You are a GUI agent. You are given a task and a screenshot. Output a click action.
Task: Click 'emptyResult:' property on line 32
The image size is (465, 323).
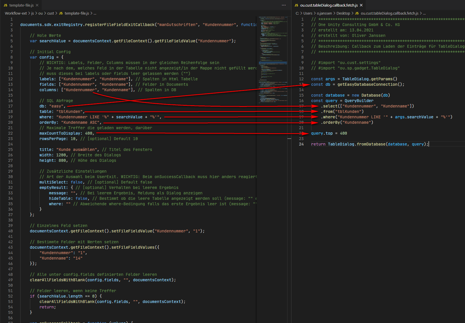[x=54, y=188]
